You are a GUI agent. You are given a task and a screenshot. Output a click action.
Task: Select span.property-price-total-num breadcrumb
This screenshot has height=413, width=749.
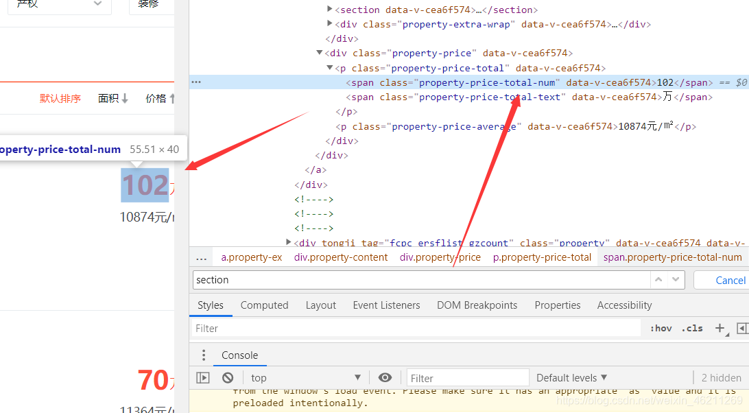pos(673,258)
